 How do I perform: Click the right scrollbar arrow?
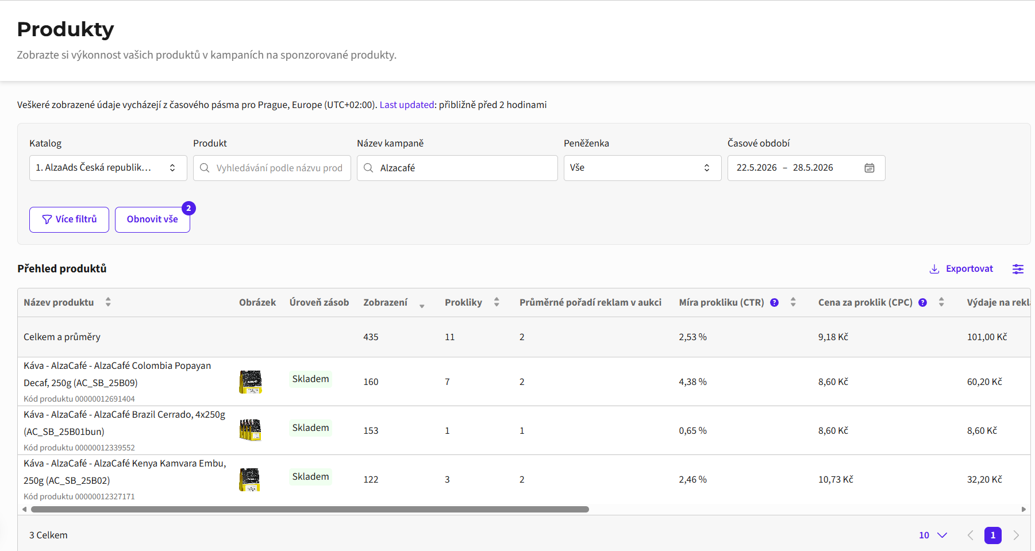pyautogui.click(x=1024, y=509)
